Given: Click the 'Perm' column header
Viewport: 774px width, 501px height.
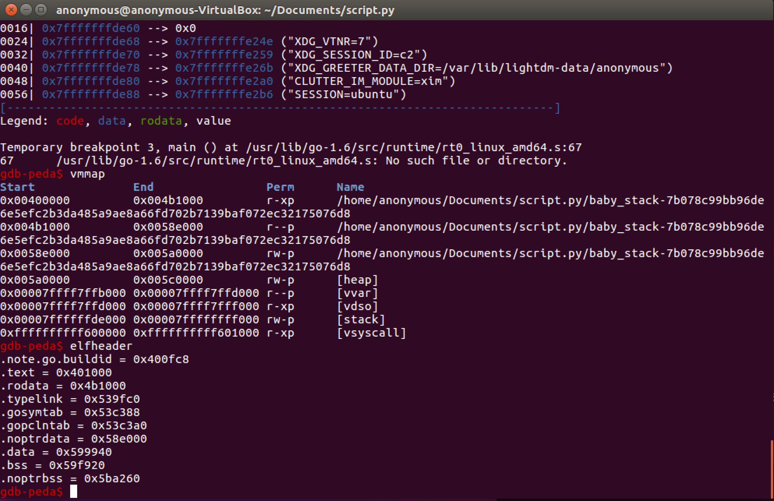Looking at the screenshot, I should (x=280, y=187).
